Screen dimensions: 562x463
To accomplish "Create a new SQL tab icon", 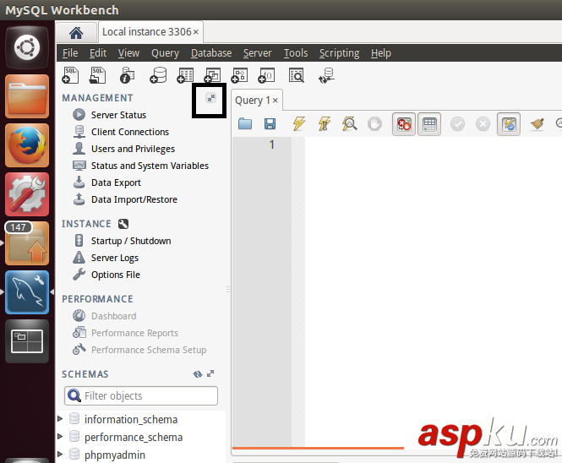I will pos(70,75).
